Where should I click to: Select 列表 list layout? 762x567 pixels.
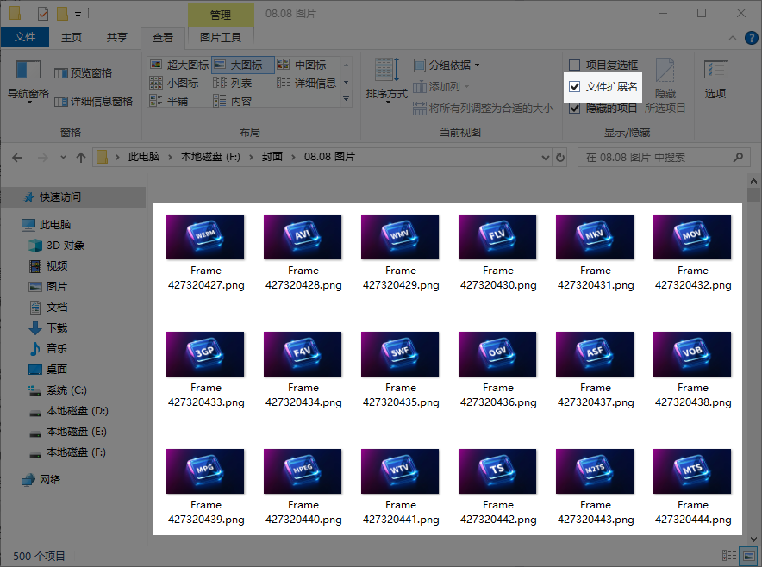point(234,83)
